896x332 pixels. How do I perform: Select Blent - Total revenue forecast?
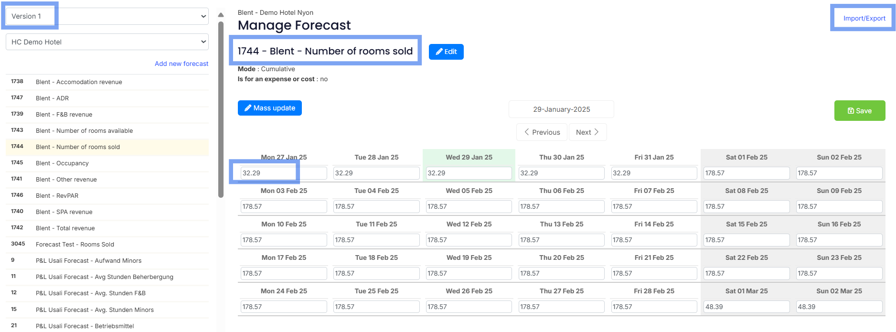[65, 228]
